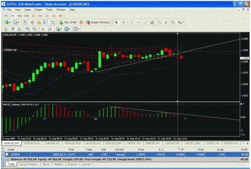The width and height of the screenshot is (251, 169).
Task: Switch chart to candlesticks mode
Action: [x=13, y=29]
